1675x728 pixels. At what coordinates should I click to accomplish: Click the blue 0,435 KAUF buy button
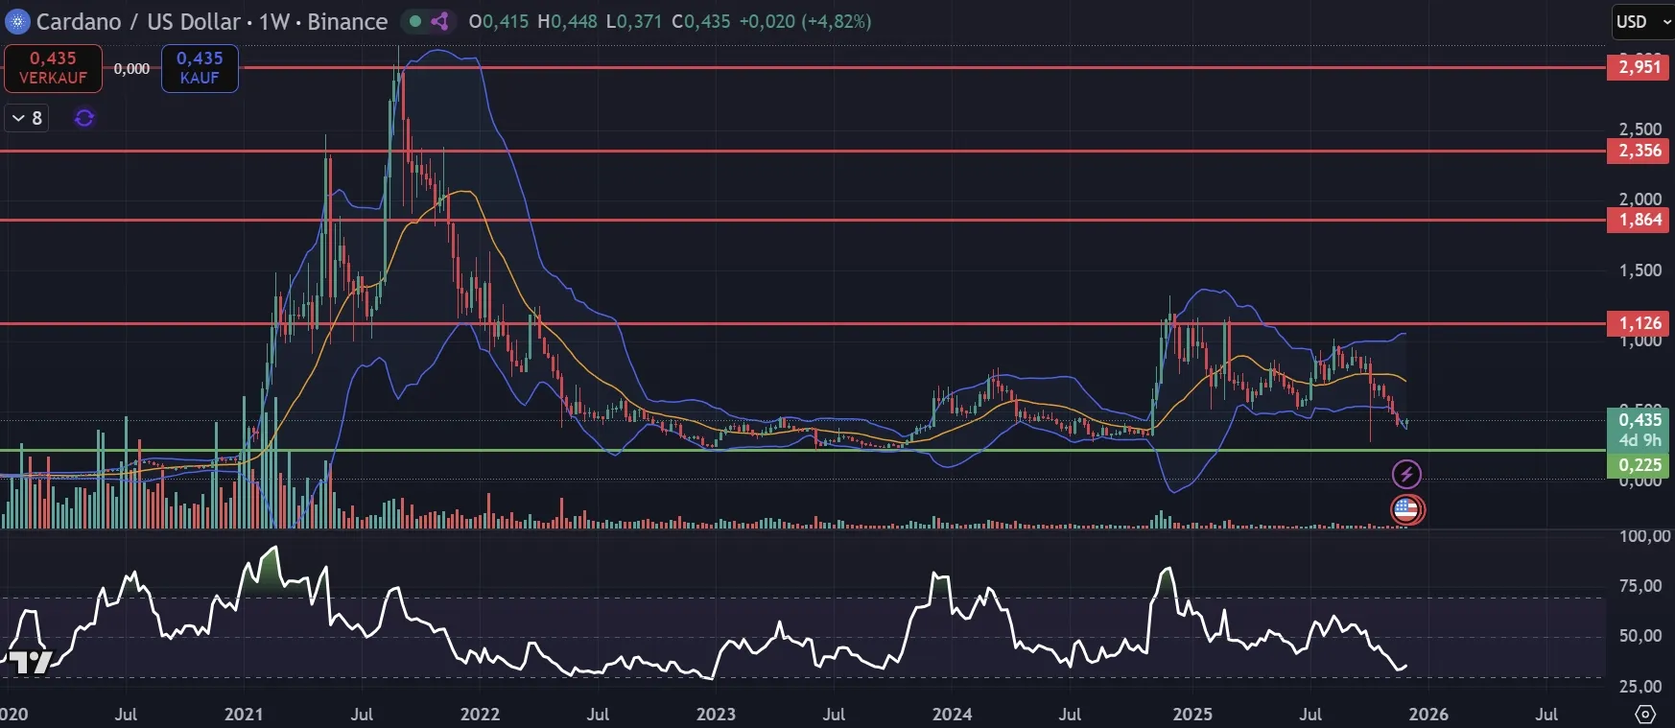(x=200, y=68)
